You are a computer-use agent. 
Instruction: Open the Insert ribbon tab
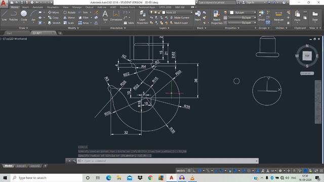coord(25,7)
